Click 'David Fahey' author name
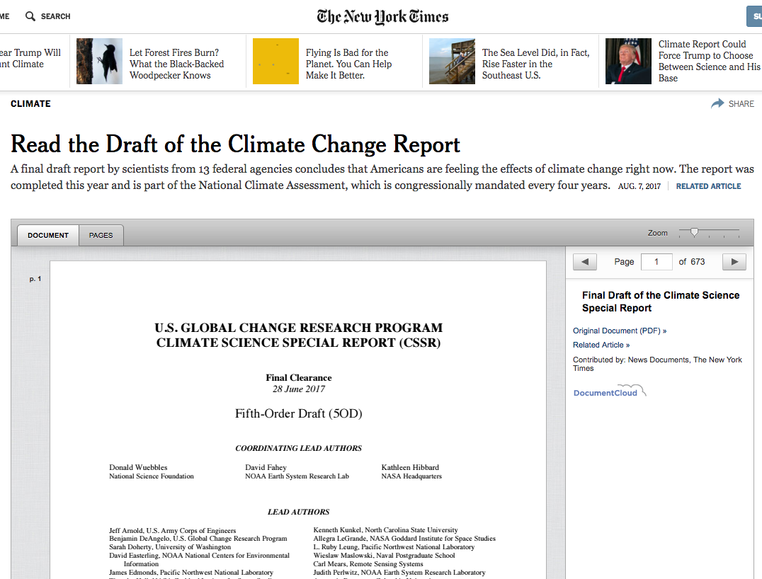This screenshot has width=762, height=579. [266, 467]
